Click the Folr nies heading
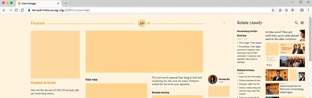This screenshot has height=98, width=312. coord(91,80)
